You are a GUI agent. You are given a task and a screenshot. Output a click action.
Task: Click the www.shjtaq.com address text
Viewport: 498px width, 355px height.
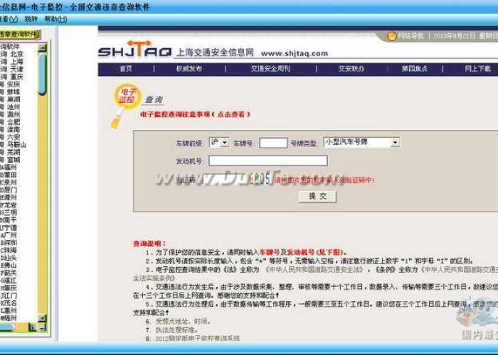295,53
